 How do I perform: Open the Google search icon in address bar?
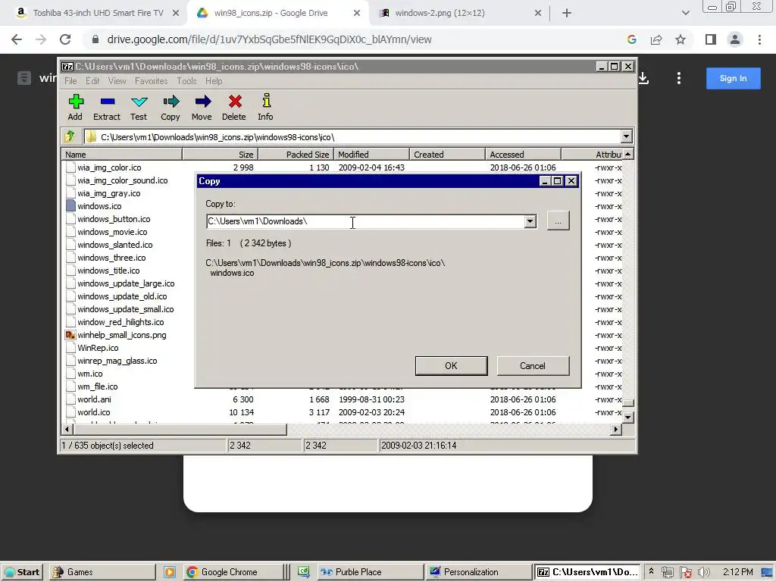pos(631,39)
